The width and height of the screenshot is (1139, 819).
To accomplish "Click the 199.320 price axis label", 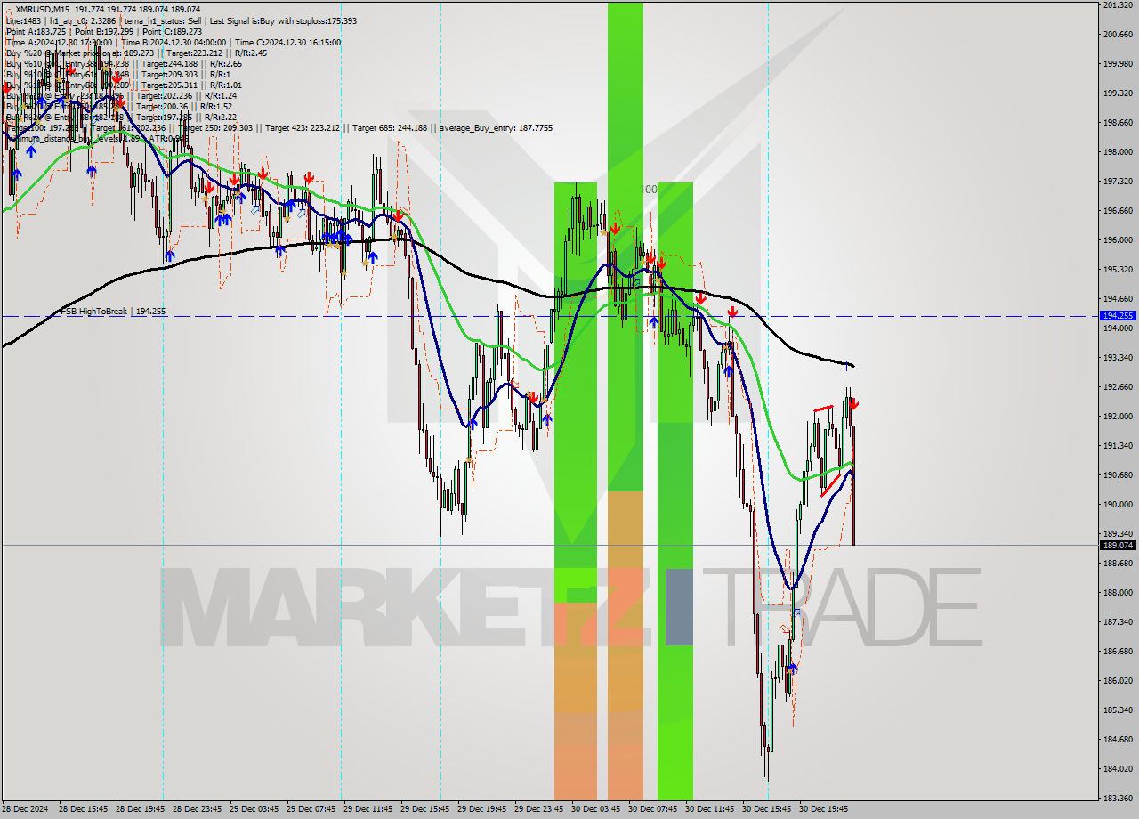I will click(x=1117, y=93).
